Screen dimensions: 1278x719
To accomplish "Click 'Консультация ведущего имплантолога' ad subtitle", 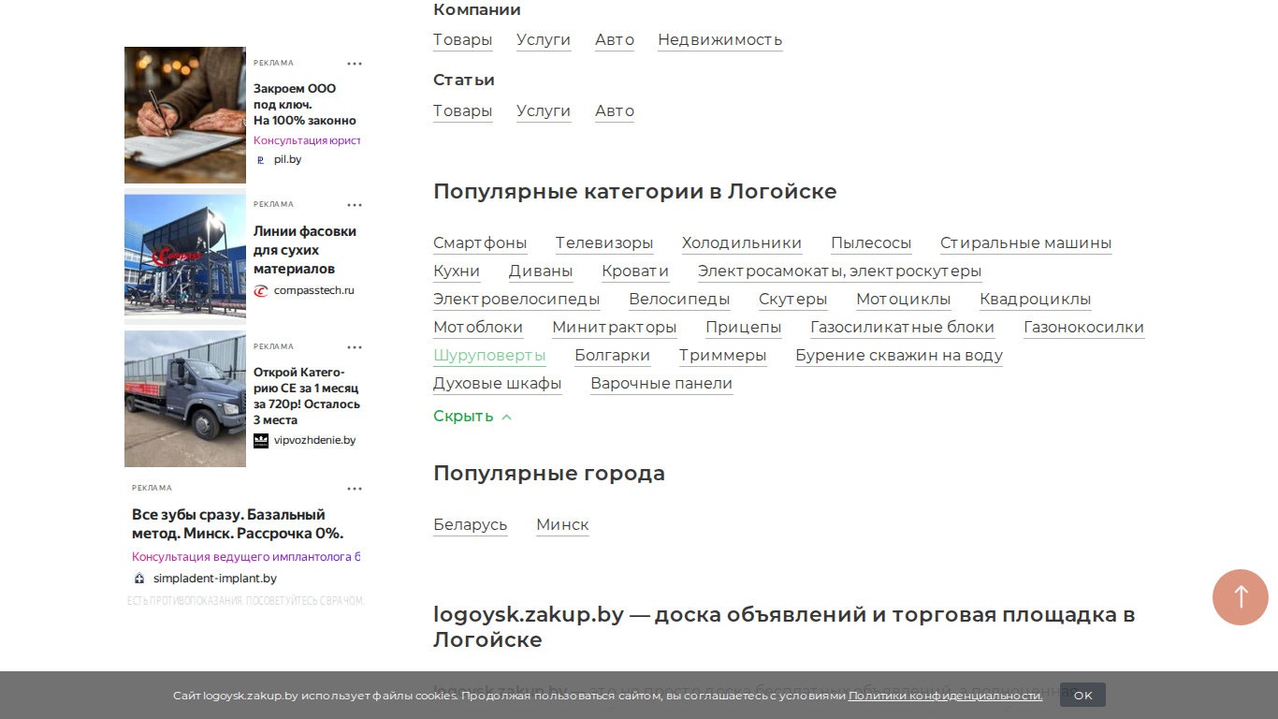I will pos(246,557).
